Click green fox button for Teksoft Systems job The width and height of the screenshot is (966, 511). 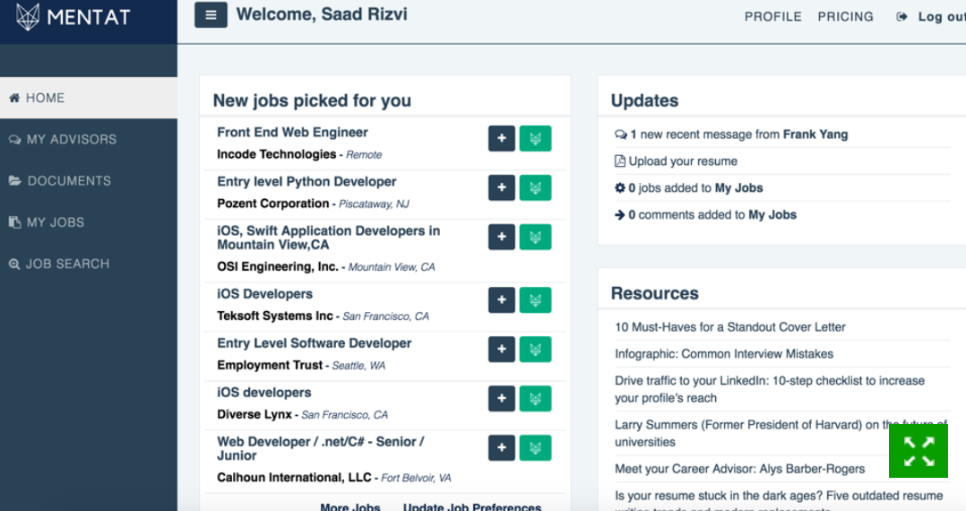click(535, 299)
